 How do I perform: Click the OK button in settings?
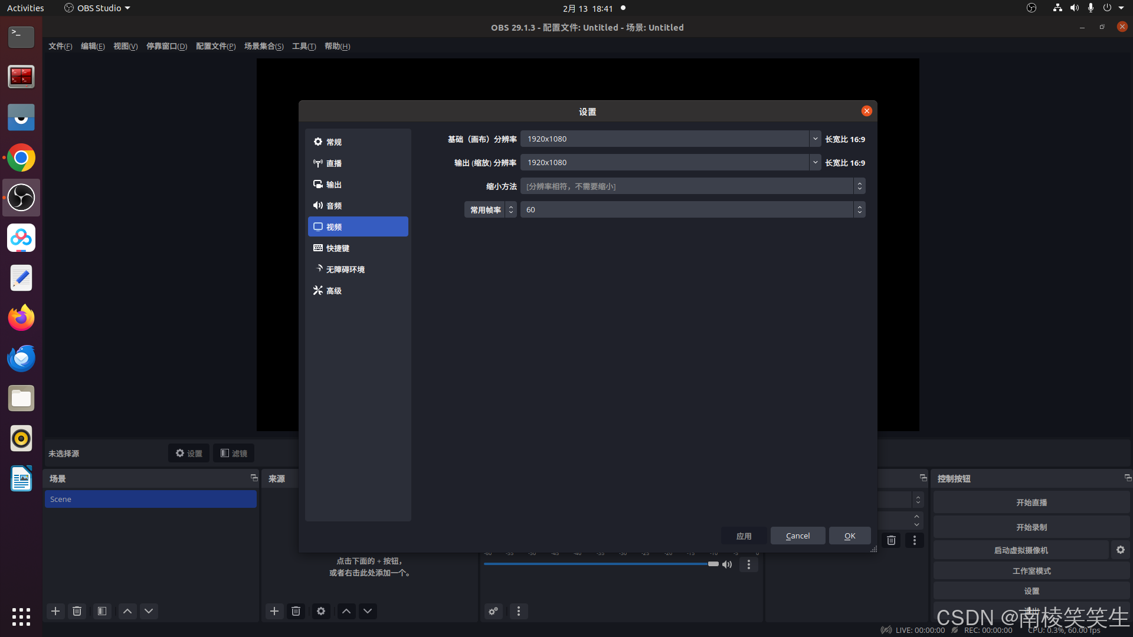(x=849, y=536)
